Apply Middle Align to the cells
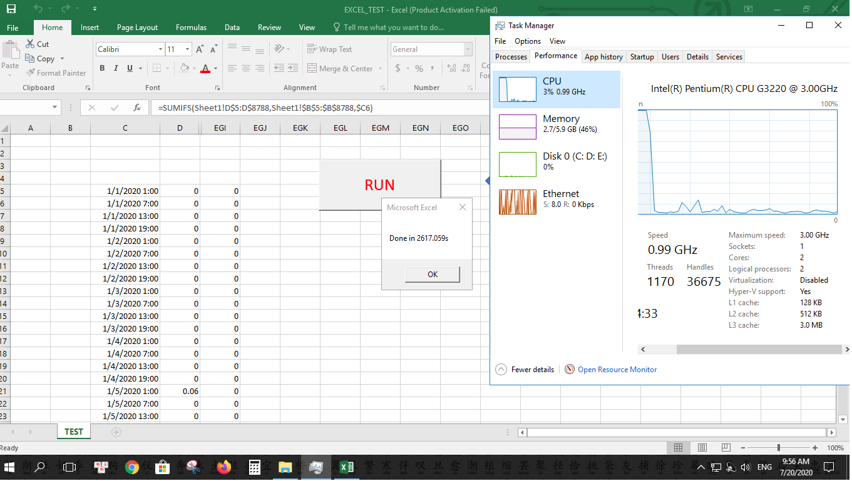This screenshot has height=481, width=852. (x=247, y=48)
